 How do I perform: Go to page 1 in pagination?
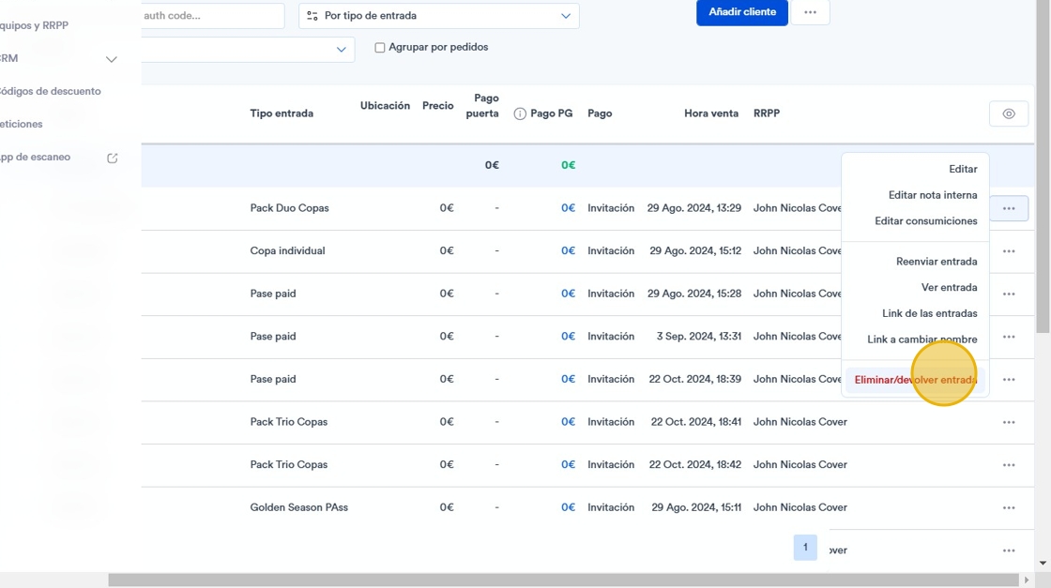click(x=805, y=547)
